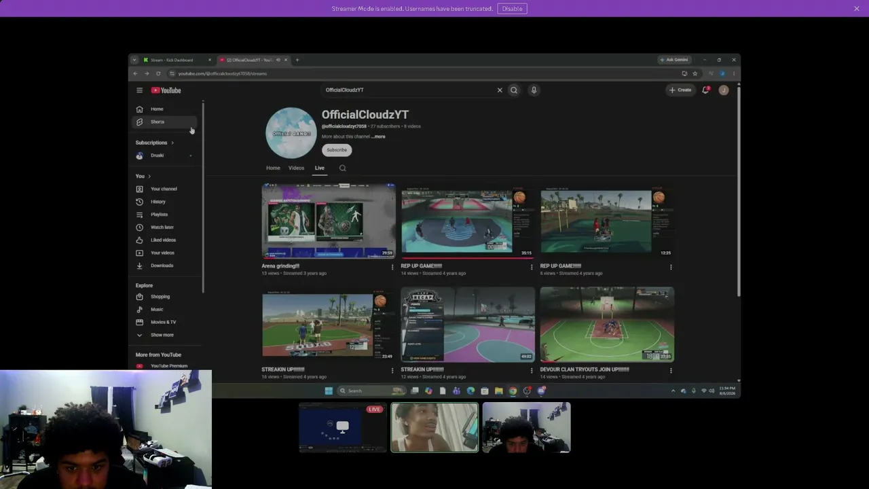Subscribe to OfficialCloudzYT channel
Screen dimensions: 869x489
click(x=337, y=150)
